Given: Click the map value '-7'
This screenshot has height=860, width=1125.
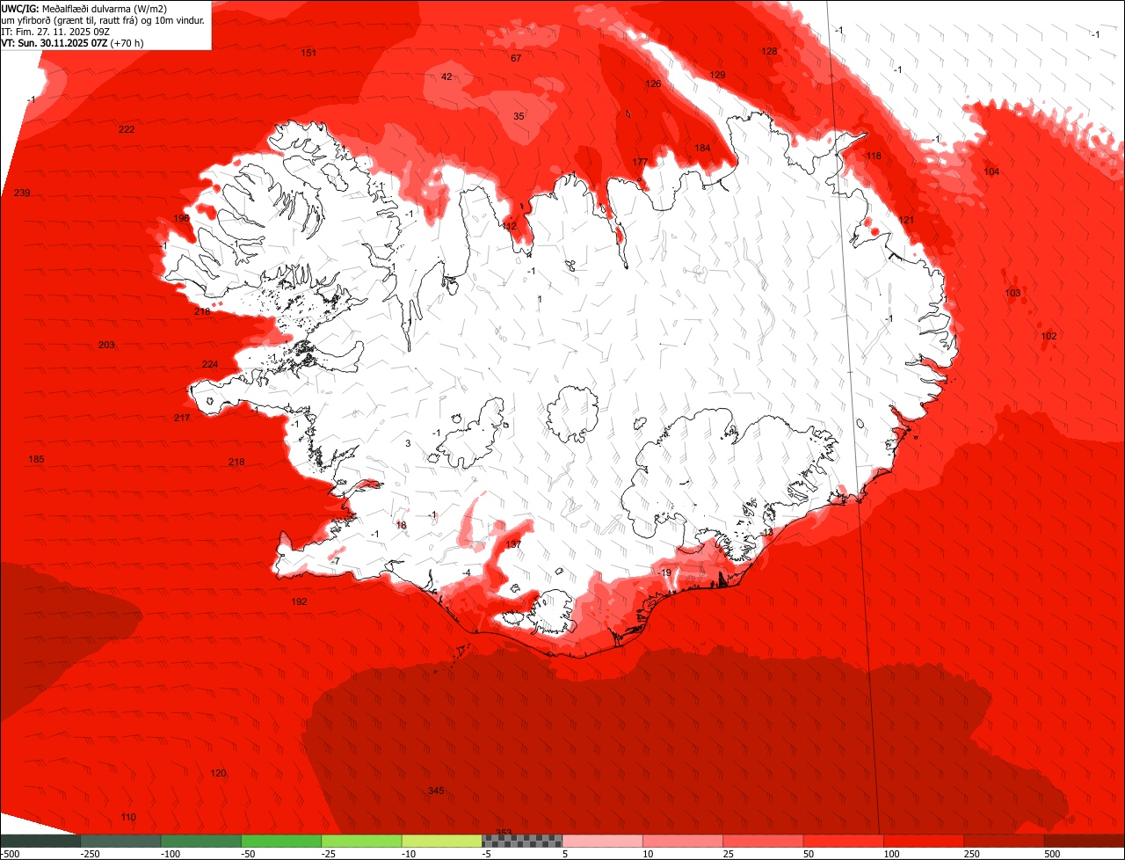Looking at the screenshot, I should point(335,560).
